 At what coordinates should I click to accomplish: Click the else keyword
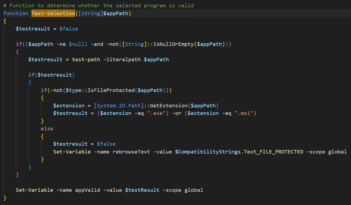pyautogui.click(x=47, y=129)
